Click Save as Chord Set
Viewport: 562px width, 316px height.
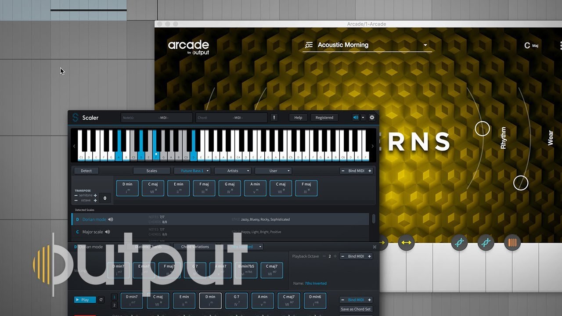coord(356,309)
